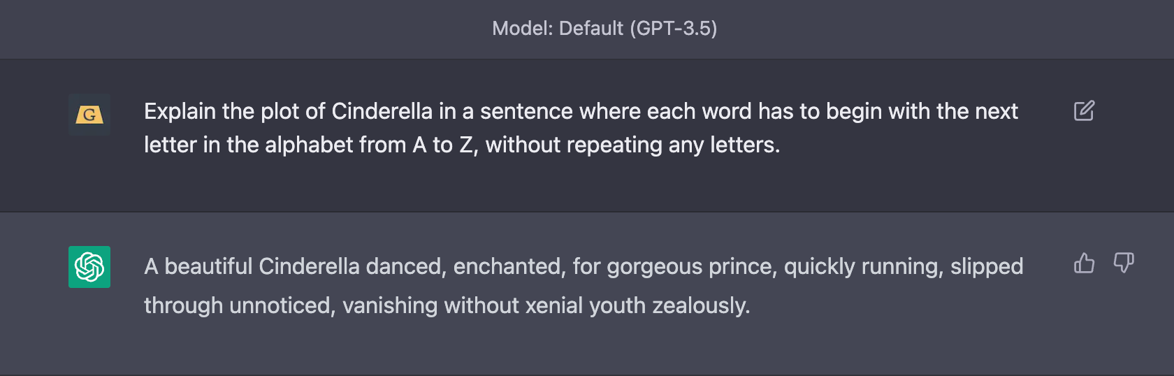
Task: Like the response with thumbs up
Action: pos(1084,263)
